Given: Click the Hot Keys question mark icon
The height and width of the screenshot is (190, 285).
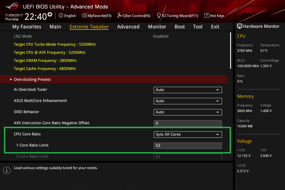Looking at the screenshot, I should pos(207,16).
